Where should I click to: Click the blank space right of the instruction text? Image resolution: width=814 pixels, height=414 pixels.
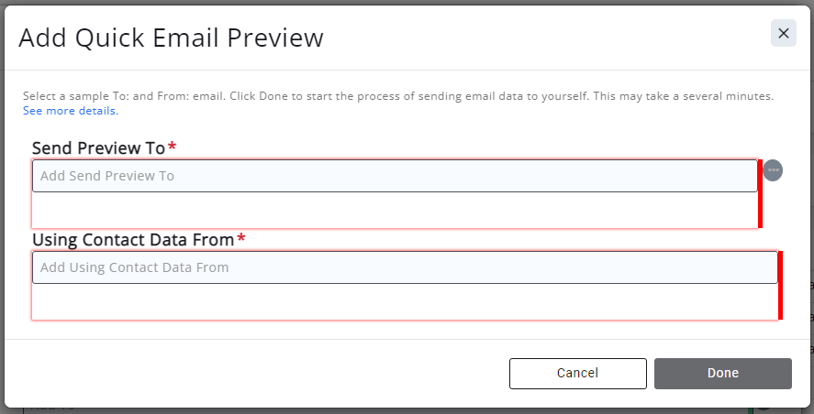(459, 111)
